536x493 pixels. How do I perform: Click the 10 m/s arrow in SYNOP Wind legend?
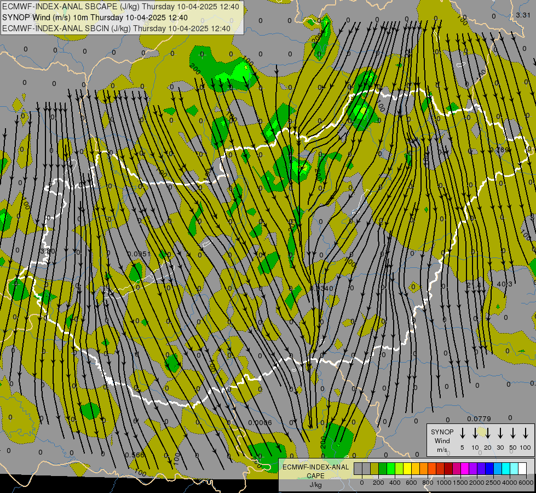(x=475, y=433)
